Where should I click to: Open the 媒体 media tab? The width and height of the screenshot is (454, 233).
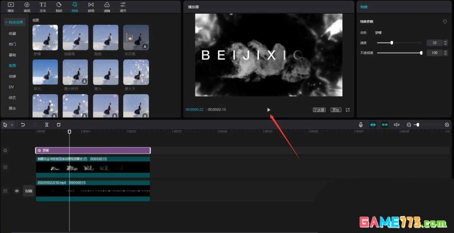(x=11, y=7)
